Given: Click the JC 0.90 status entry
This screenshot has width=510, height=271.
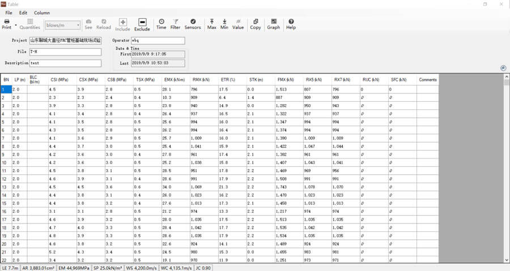Looking at the screenshot, I should pos(203,268).
